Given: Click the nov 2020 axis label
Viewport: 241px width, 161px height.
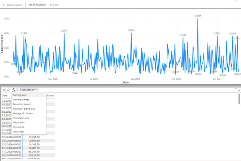Looking at the screenshot, I should click(x=176, y=79).
